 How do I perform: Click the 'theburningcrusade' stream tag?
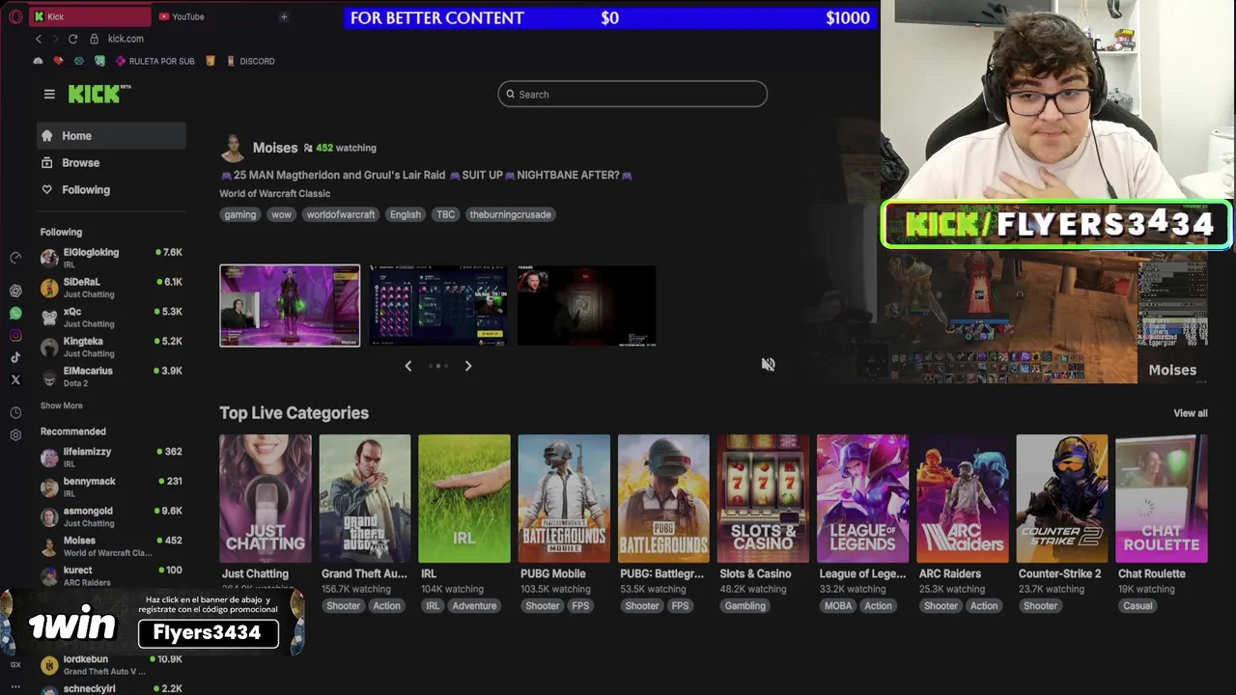[x=511, y=214]
